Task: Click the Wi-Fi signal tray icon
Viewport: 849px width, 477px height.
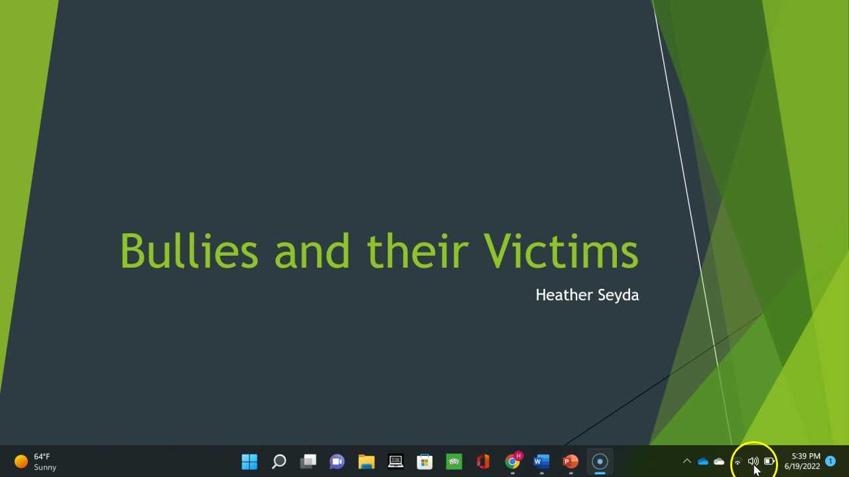Action: coord(737,461)
